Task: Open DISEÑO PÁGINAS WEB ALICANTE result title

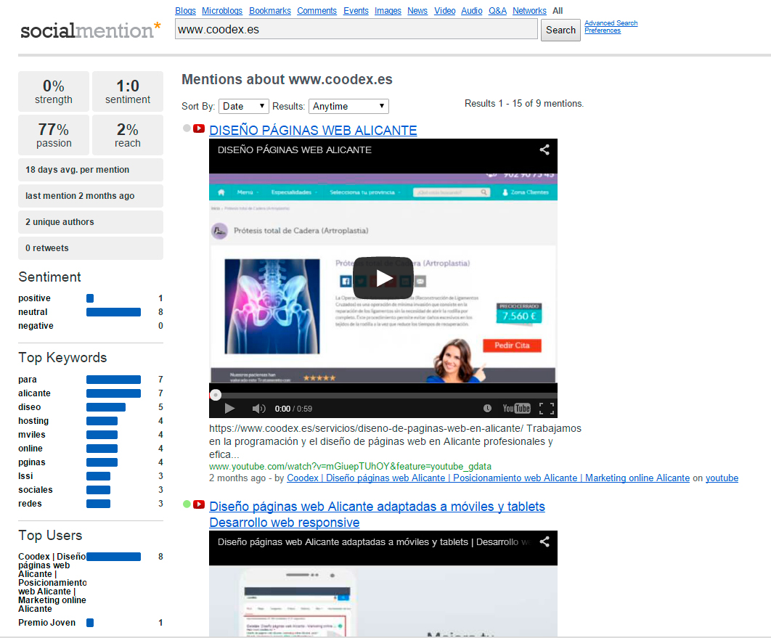Action: pyautogui.click(x=313, y=131)
